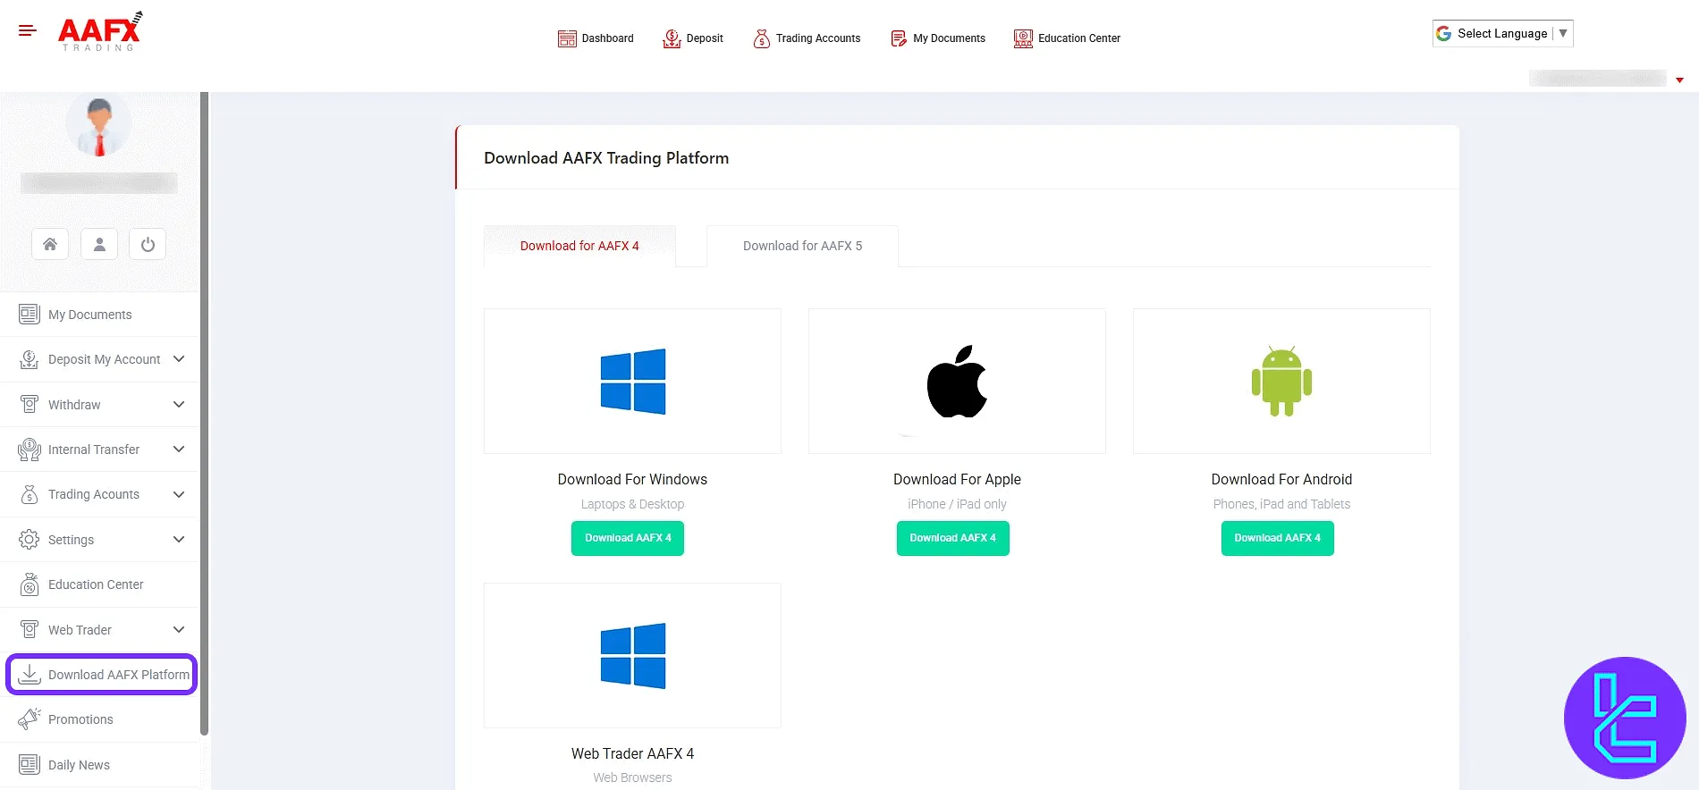Expand the Deposit My Account chevron

(x=179, y=359)
